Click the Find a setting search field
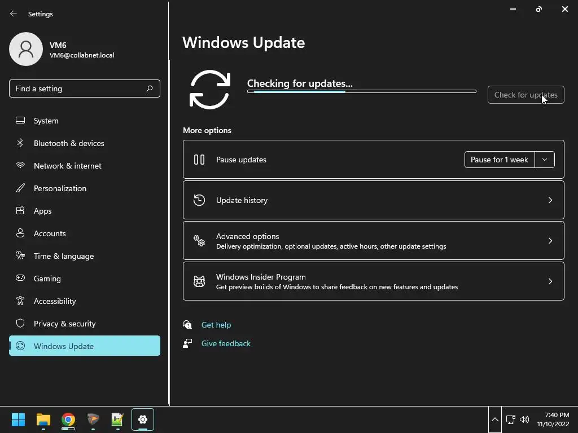This screenshot has height=433, width=578. click(85, 89)
